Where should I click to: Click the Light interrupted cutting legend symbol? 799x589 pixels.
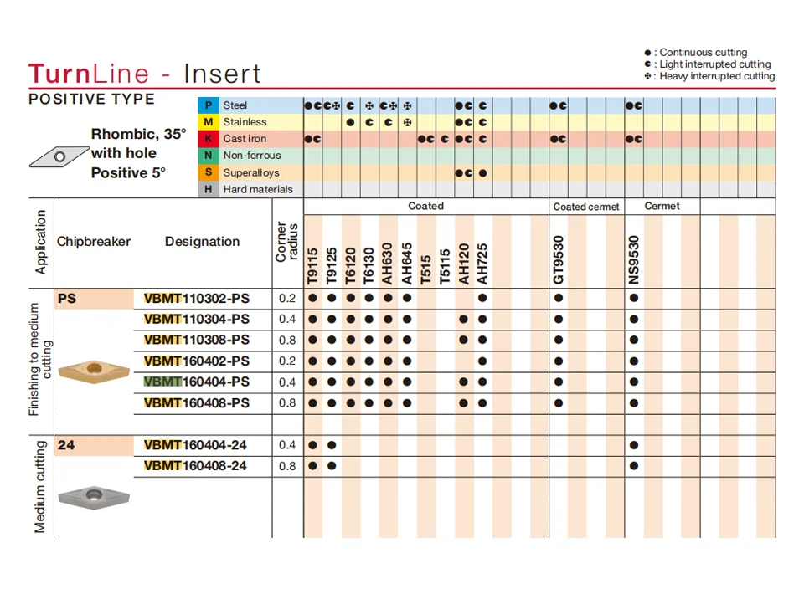(x=647, y=64)
